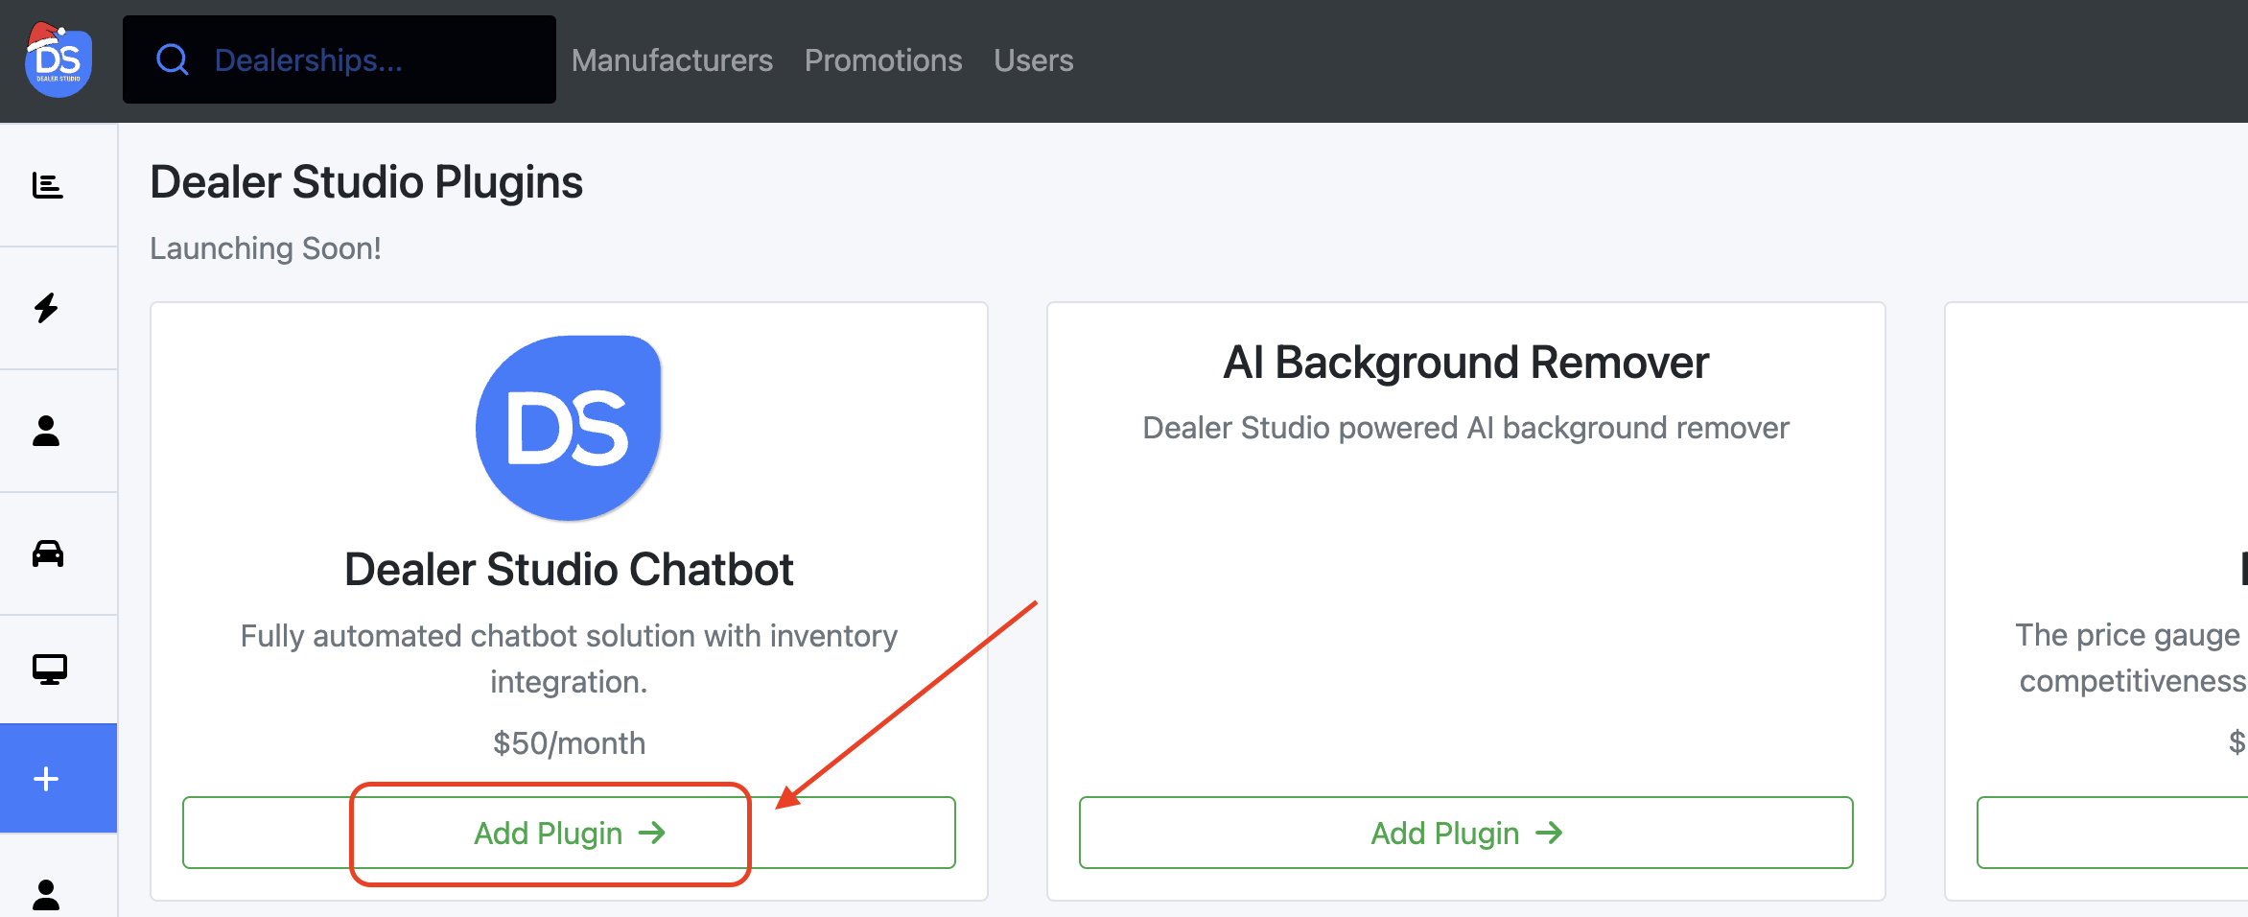Add the AI Background Remover plugin

coord(1466,833)
